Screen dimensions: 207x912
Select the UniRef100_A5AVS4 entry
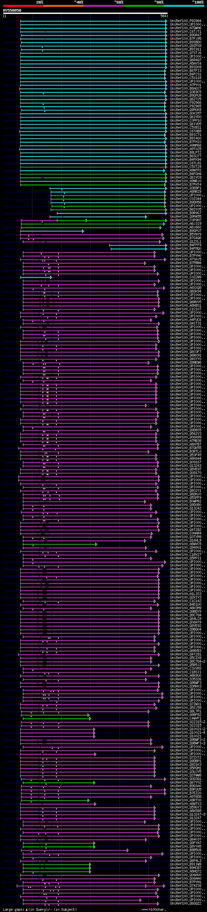186,63
